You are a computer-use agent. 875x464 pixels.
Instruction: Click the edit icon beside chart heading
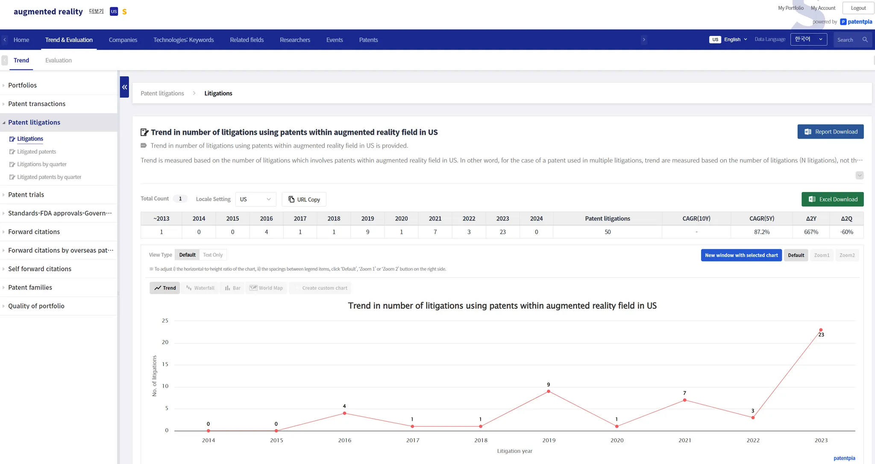point(144,132)
